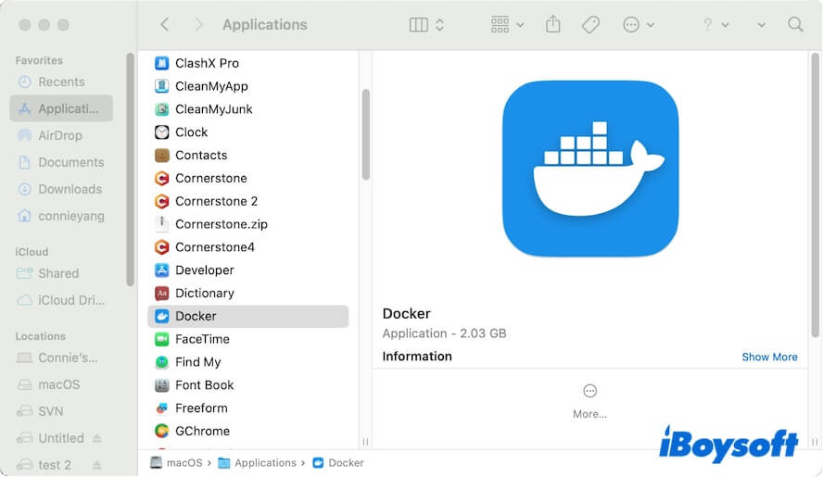Select the CleanMyJunk app icon
The height and width of the screenshot is (477, 823).
click(161, 109)
